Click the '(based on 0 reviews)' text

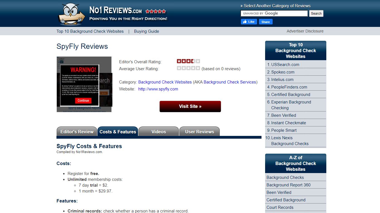coord(221,69)
